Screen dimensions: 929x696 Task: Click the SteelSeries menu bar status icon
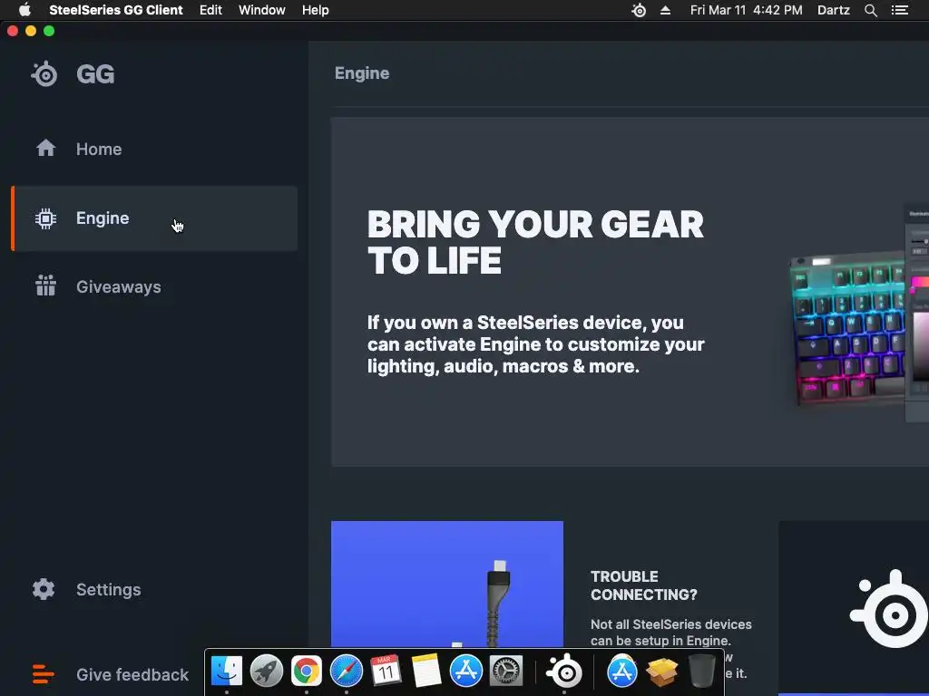coord(639,10)
